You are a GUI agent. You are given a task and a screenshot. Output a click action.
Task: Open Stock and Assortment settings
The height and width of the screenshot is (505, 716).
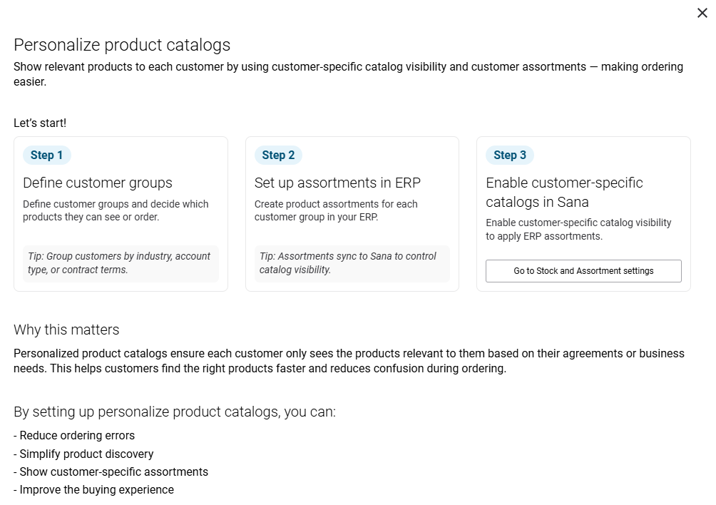click(x=583, y=271)
